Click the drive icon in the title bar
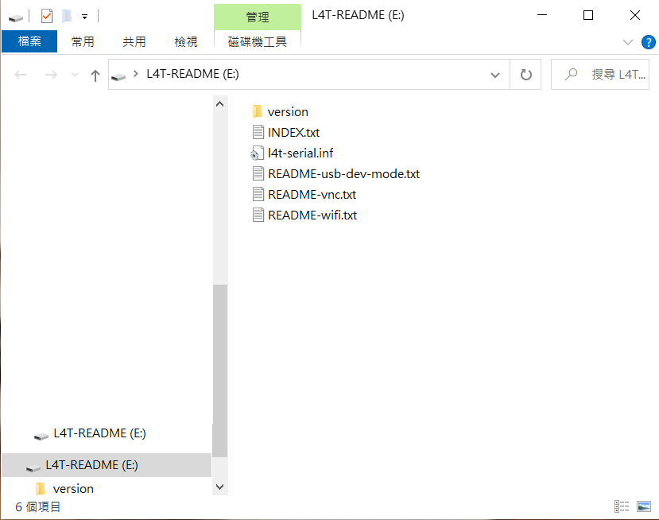The height and width of the screenshot is (520, 659). [16, 17]
